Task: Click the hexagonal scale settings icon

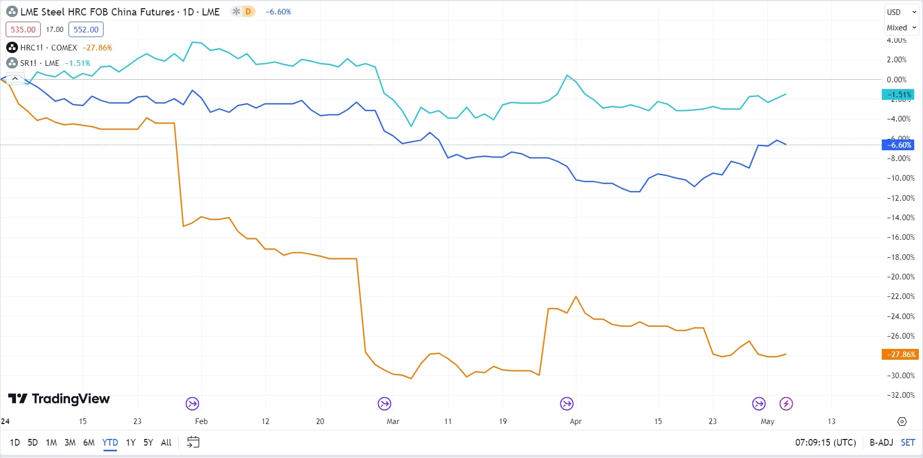Action: pos(902,421)
